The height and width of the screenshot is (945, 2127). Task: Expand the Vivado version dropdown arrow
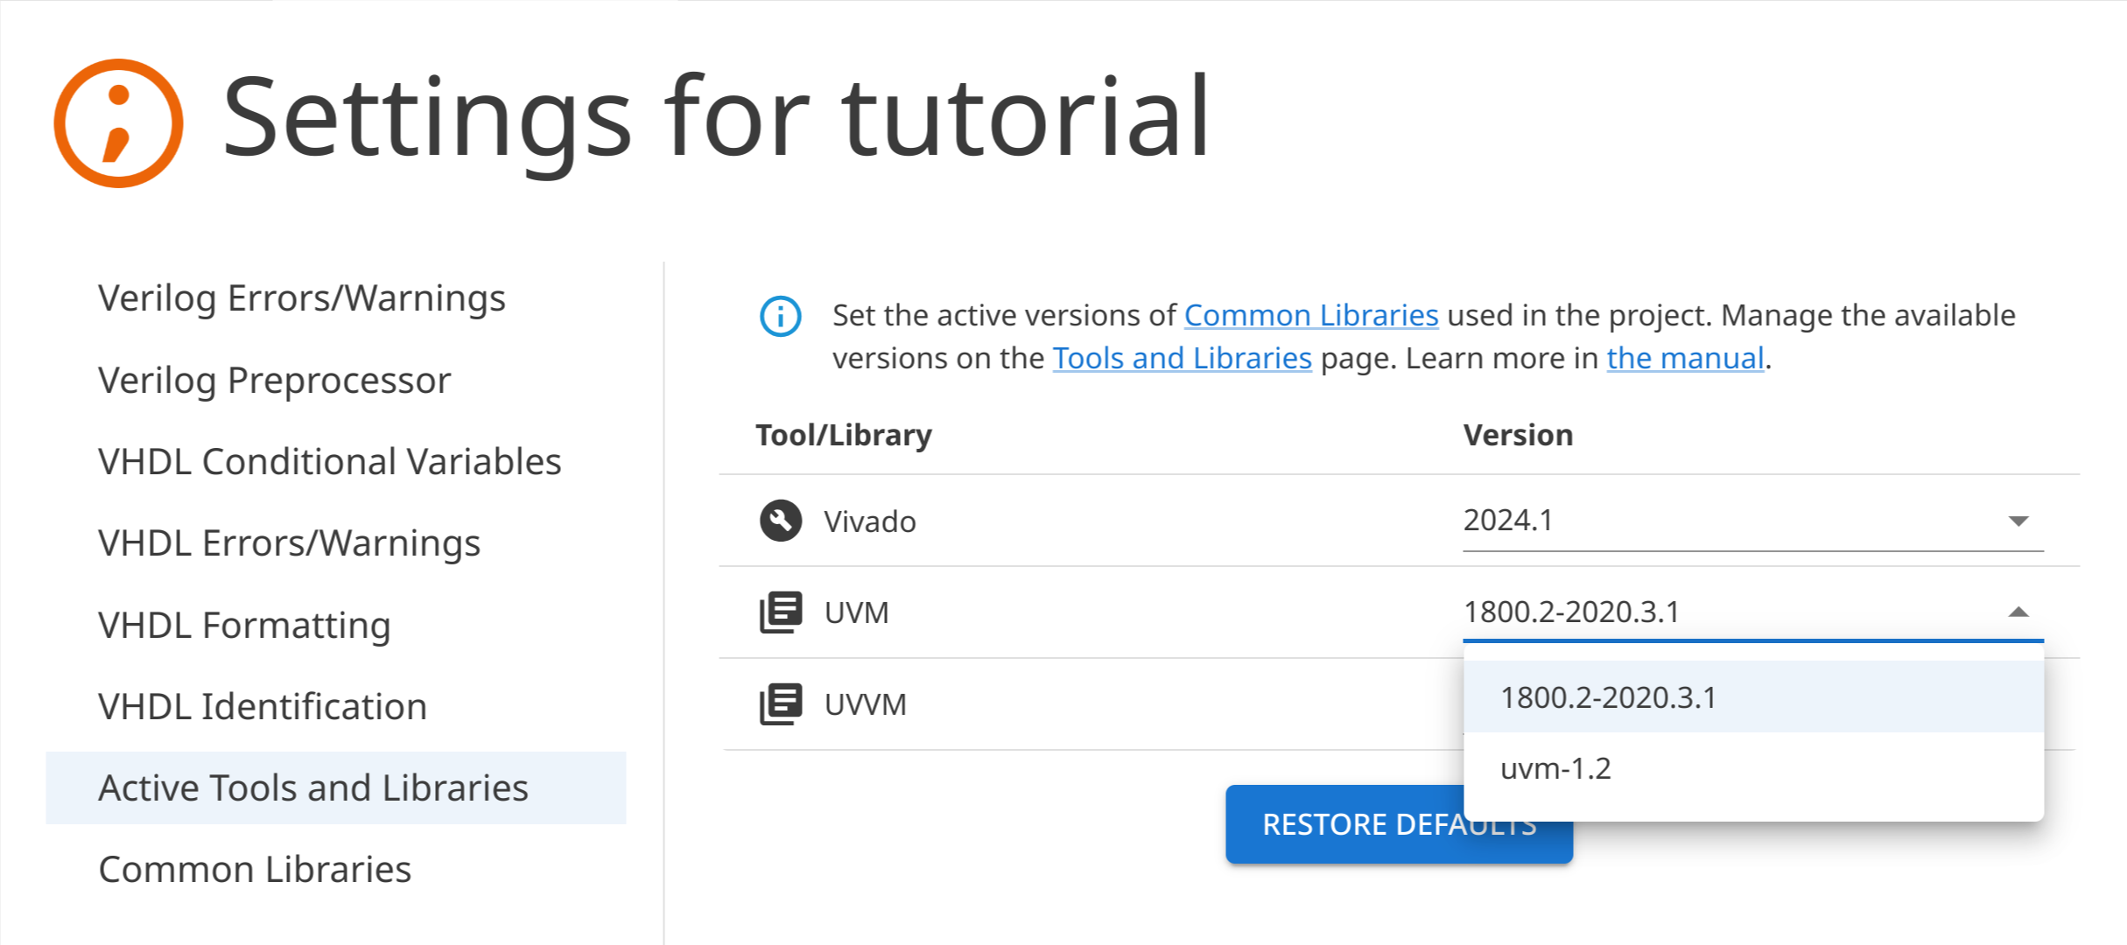click(2018, 521)
